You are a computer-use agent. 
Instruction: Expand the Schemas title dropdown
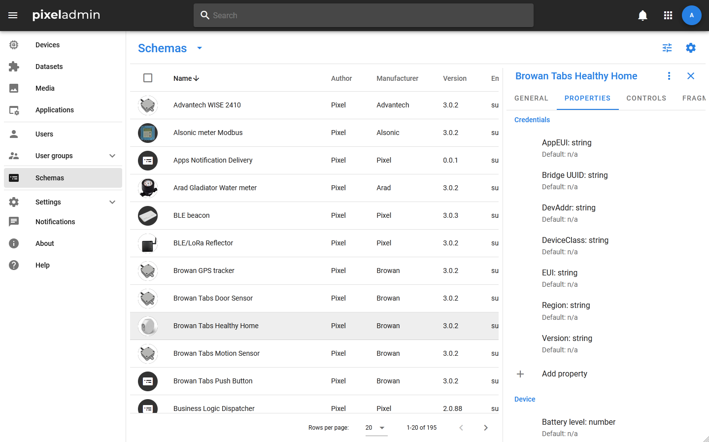pyautogui.click(x=200, y=48)
